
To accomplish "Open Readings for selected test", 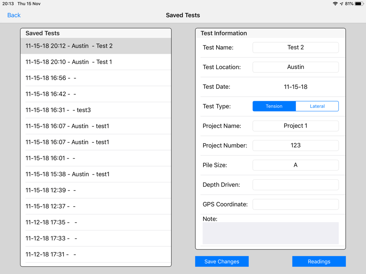I will (x=319, y=261).
